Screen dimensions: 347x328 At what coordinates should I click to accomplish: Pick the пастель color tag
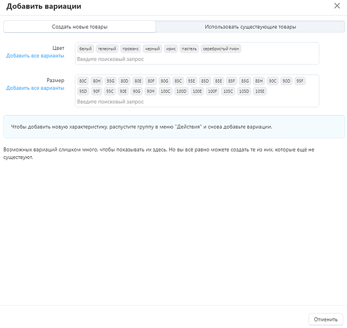pos(190,49)
